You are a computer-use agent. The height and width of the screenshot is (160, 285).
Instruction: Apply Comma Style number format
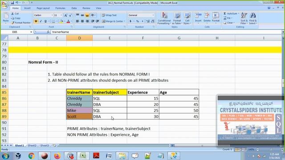(x=142, y=21)
